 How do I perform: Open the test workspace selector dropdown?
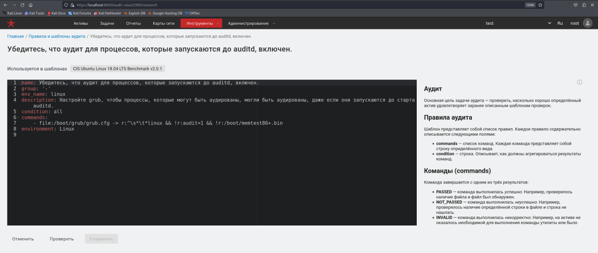tap(518, 23)
